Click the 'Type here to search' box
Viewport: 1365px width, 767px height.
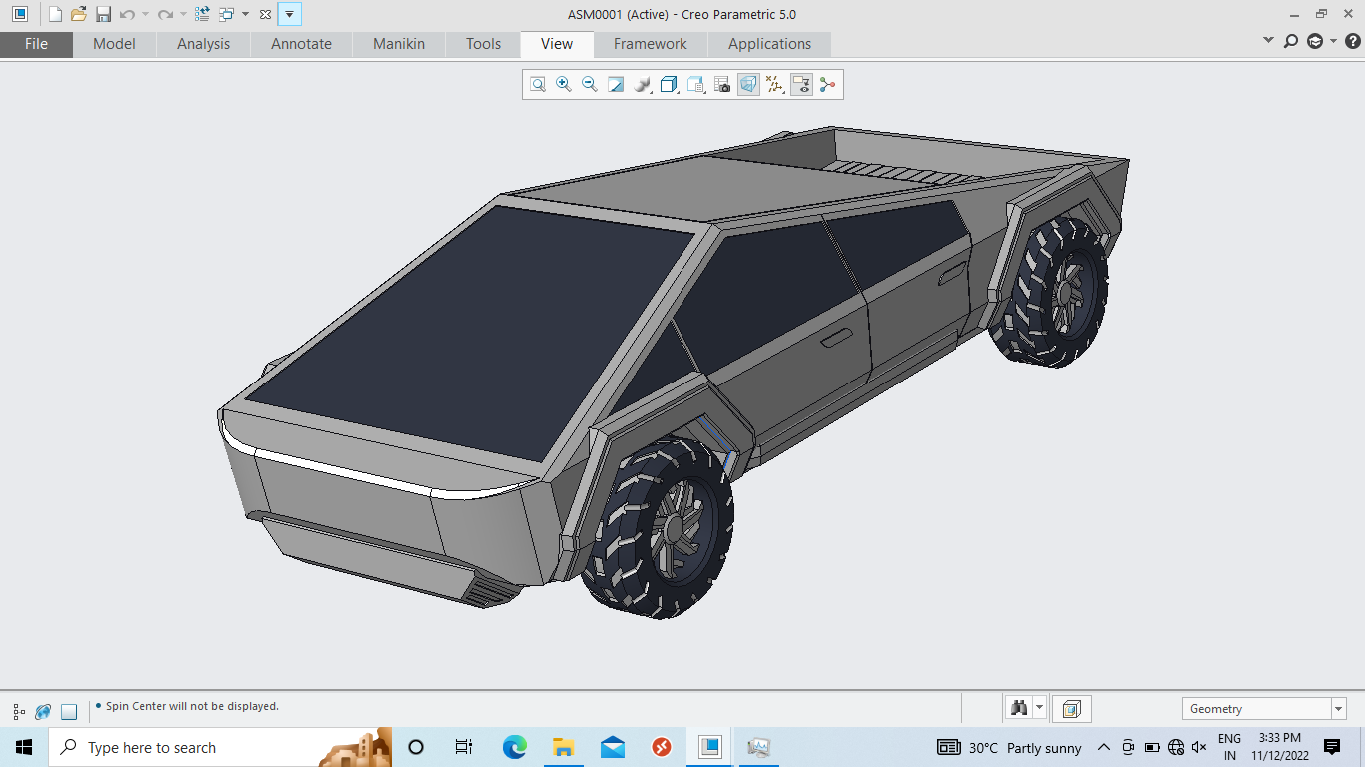click(x=220, y=747)
